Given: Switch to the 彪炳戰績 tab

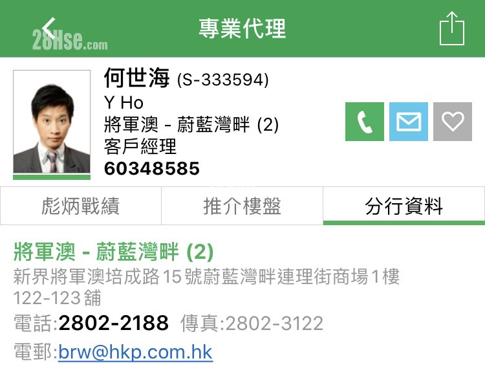Looking at the screenshot, I should click(x=81, y=206).
